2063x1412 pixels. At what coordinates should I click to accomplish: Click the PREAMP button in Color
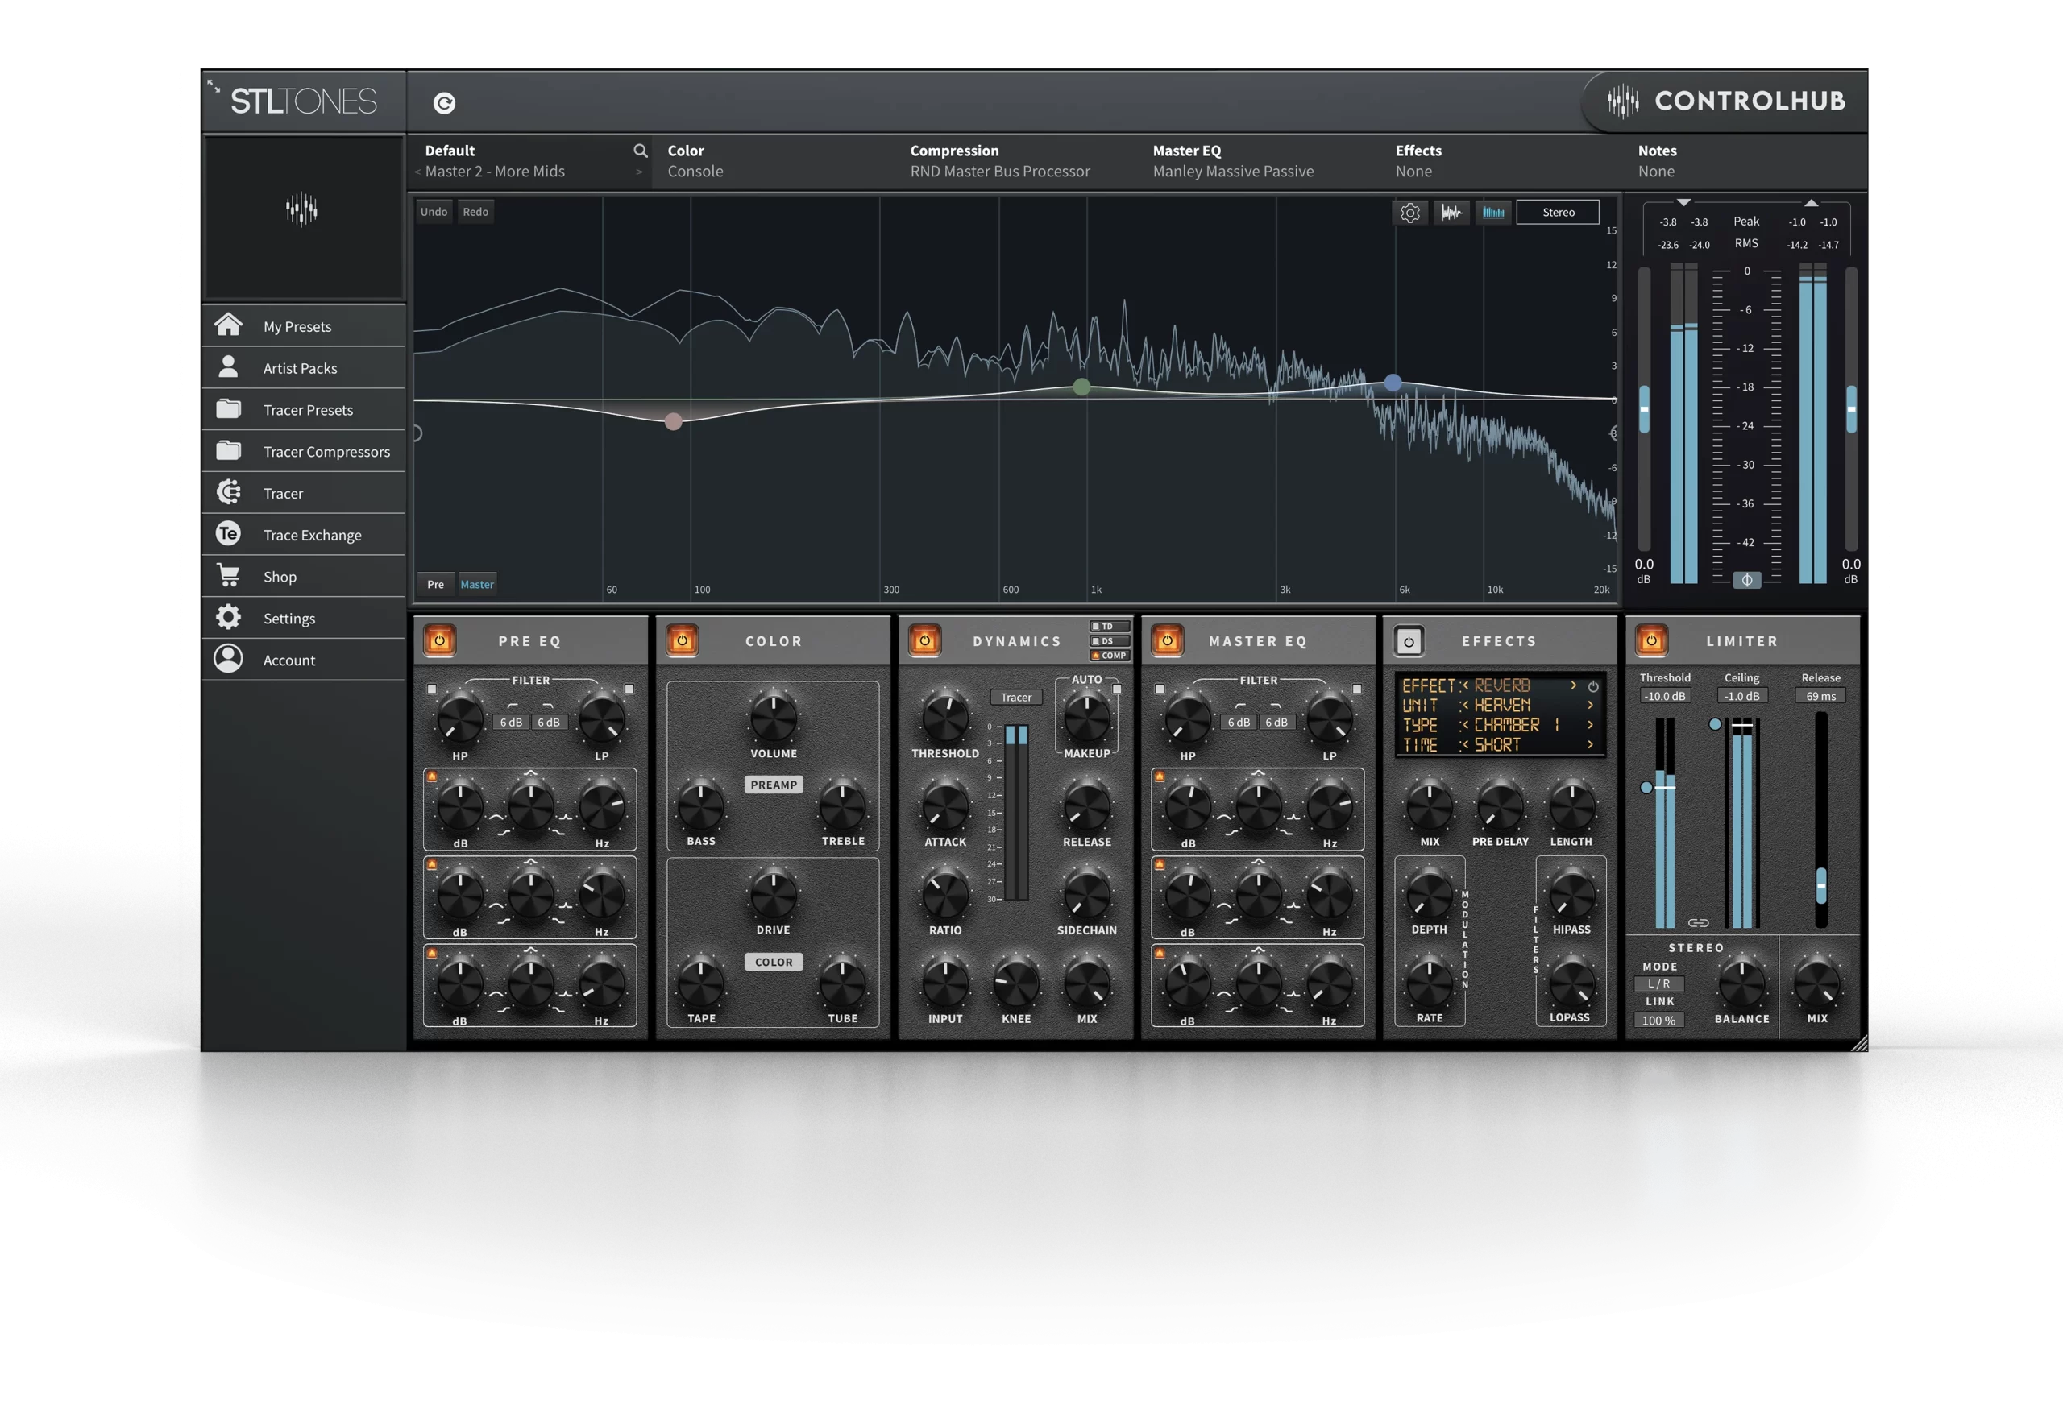pyautogui.click(x=773, y=785)
